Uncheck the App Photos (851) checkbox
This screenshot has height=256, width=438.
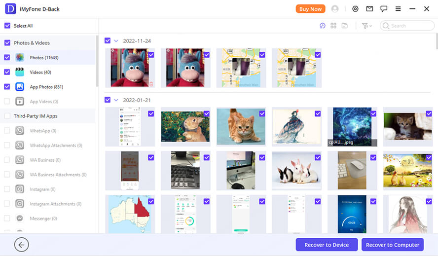coord(7,87)
